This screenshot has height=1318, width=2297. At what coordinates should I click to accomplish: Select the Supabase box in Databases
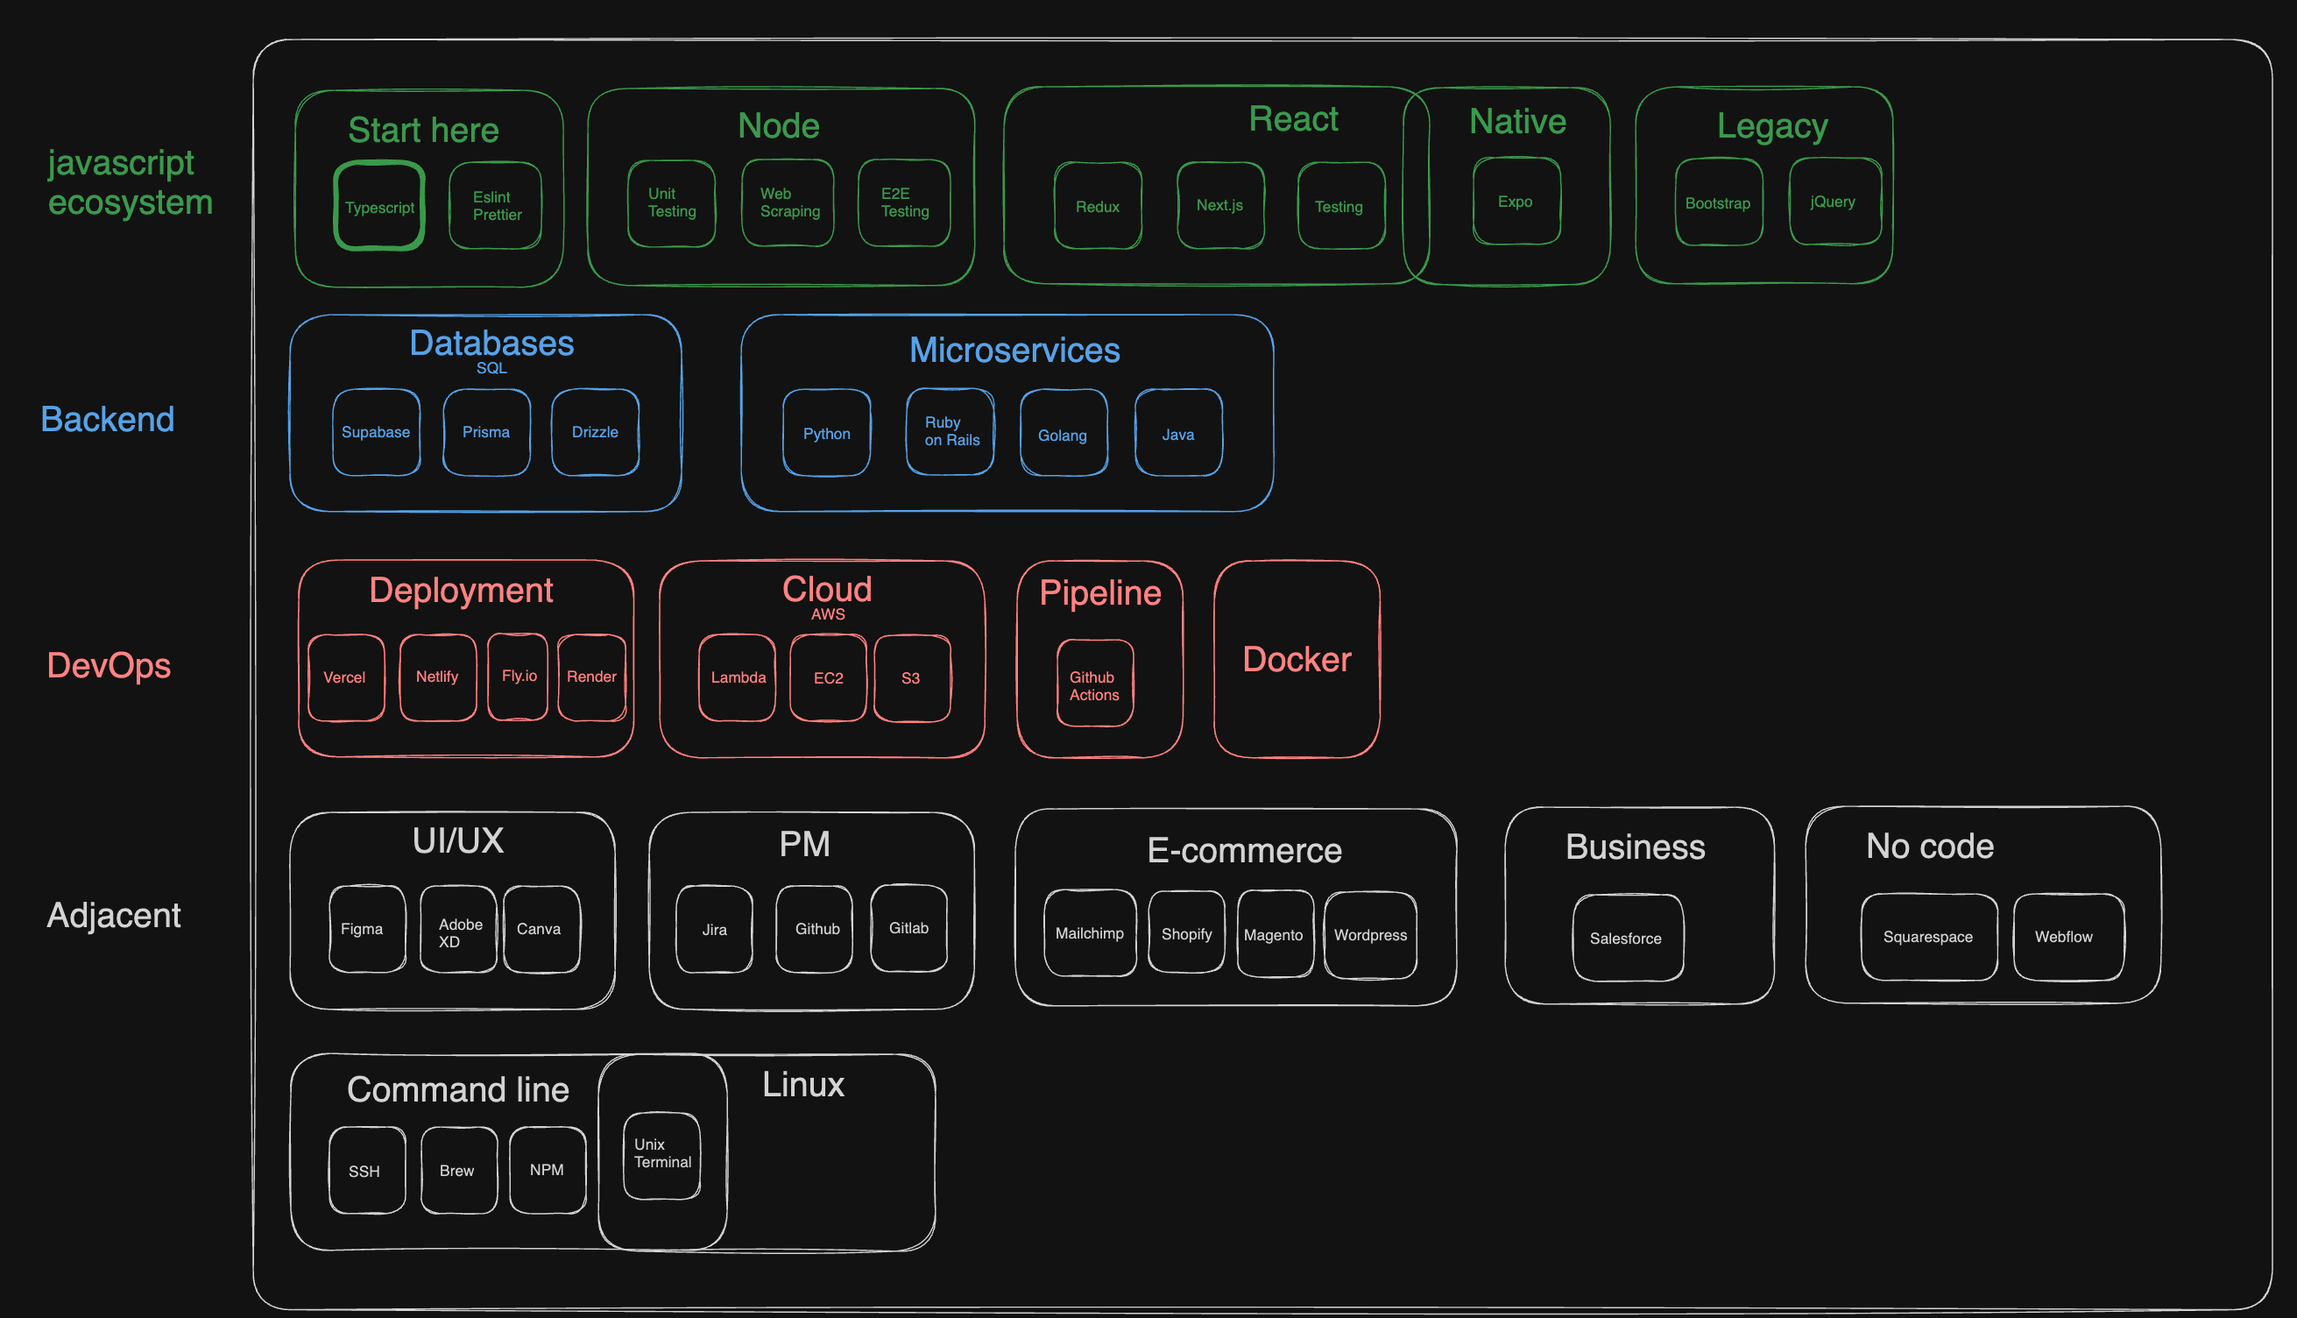[377, 432]
